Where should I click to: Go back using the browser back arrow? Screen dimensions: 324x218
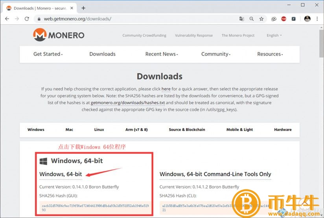[x=7, y=18]
